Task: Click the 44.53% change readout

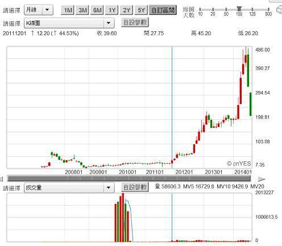Action: (69, 34)
